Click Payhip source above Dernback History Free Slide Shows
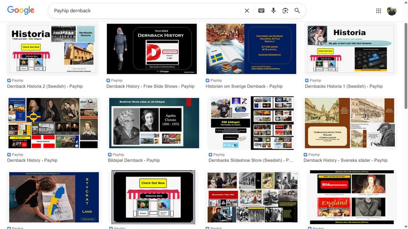Screen dimensions: 408x229 114,80
